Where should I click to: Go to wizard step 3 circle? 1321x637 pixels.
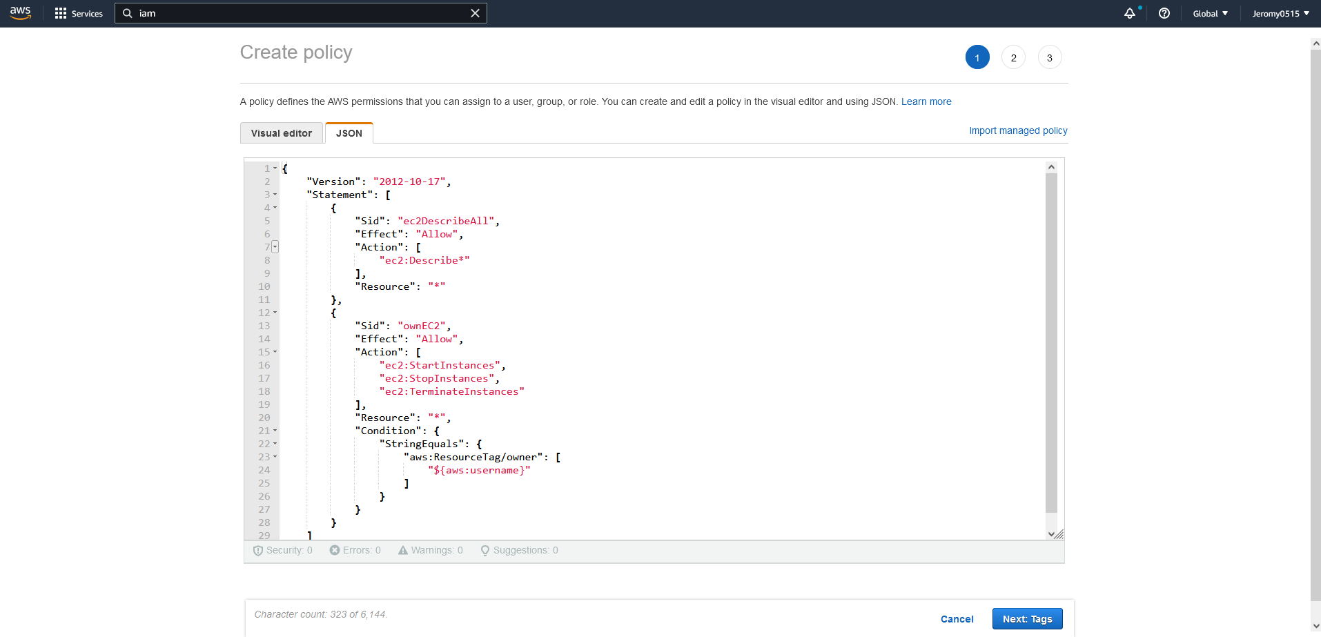coord(1050,57)
